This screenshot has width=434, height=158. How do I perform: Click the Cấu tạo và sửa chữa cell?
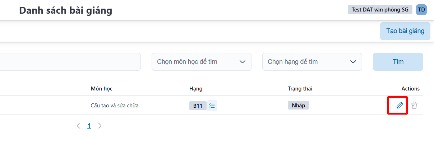115,106
